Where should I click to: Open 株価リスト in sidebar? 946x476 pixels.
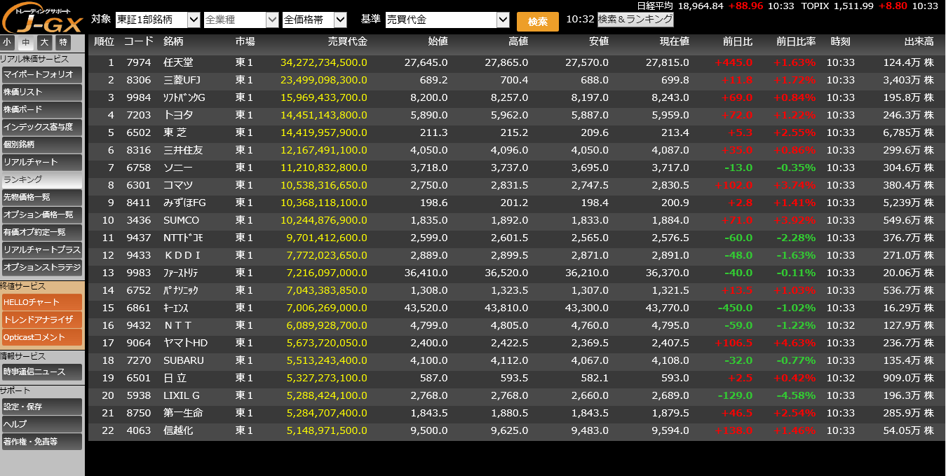41,92
